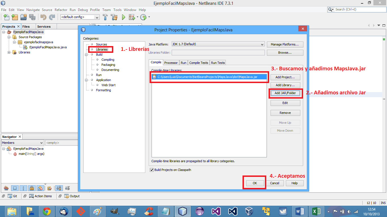Screen dimensions: 387x217
Task: Click OK to accept project properties
Action: [255, 183]
